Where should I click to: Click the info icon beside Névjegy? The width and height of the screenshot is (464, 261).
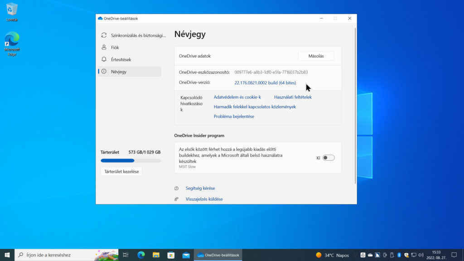click(x=104, y=71)
